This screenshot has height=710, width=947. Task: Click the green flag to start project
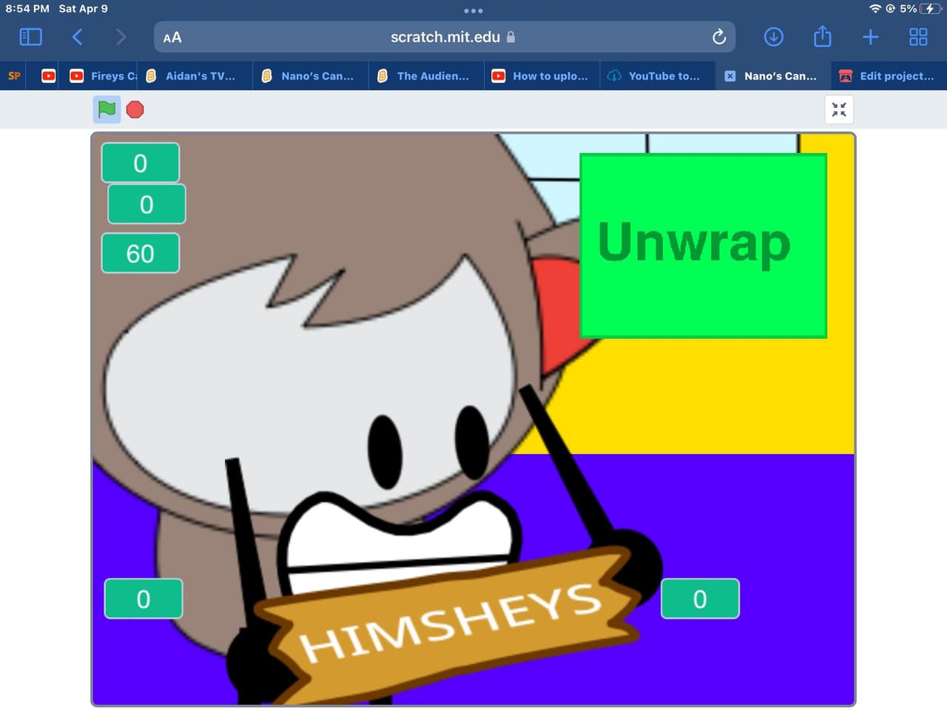(107, 109)
